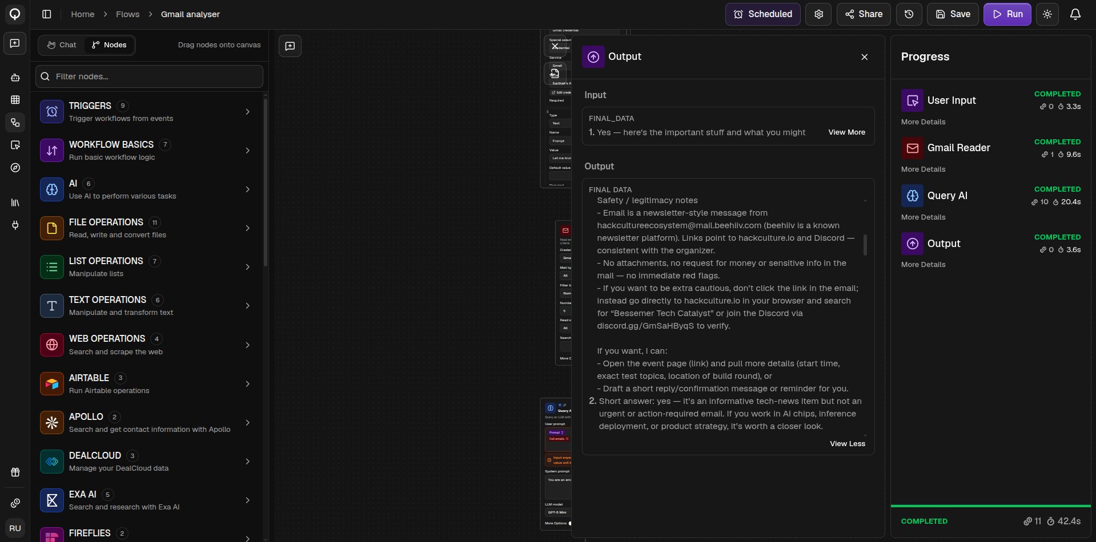
Task: Click the Exa AI category icon
Action: click(x=52, y=500)
